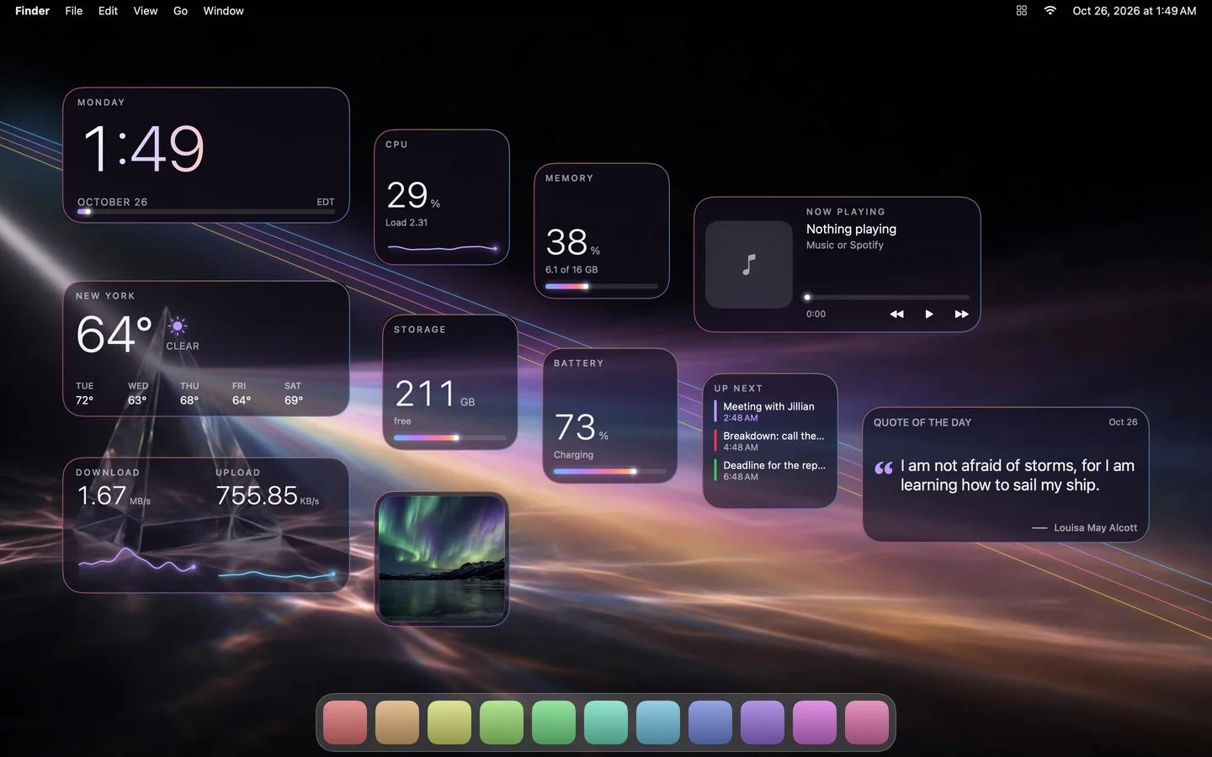Launch the indigo blue dock app
Viewport: 1212px width, 757px height.
coord(710,723)
